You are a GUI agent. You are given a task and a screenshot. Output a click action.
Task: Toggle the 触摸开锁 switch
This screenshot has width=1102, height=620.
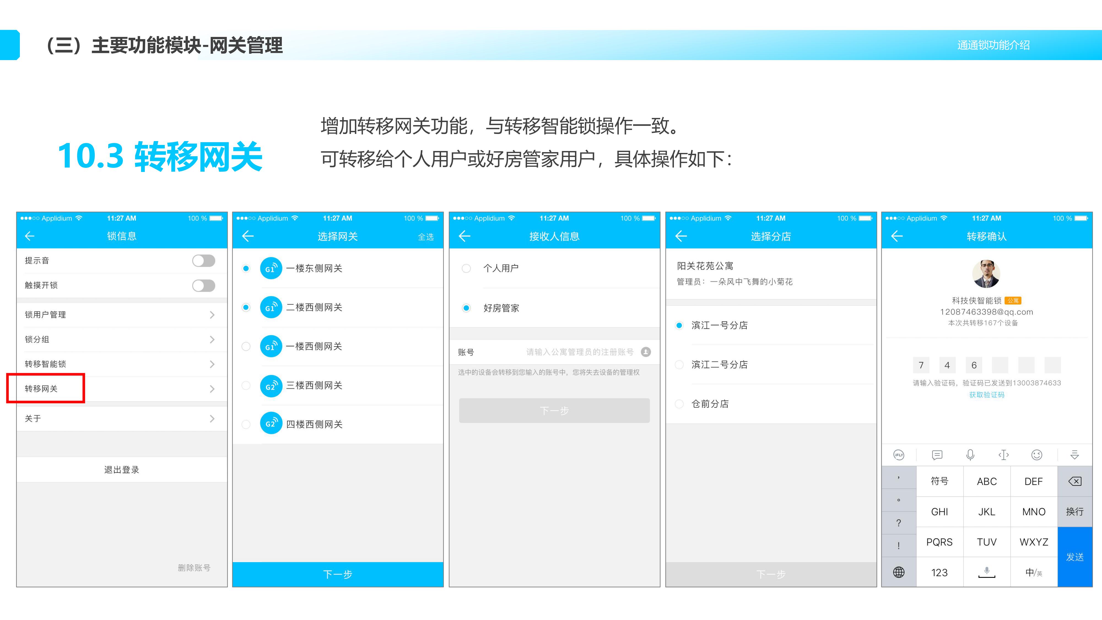[204, 285]
